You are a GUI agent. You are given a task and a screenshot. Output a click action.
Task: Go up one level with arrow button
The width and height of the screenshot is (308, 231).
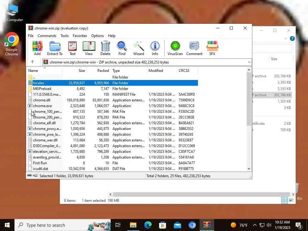point(32,62)
